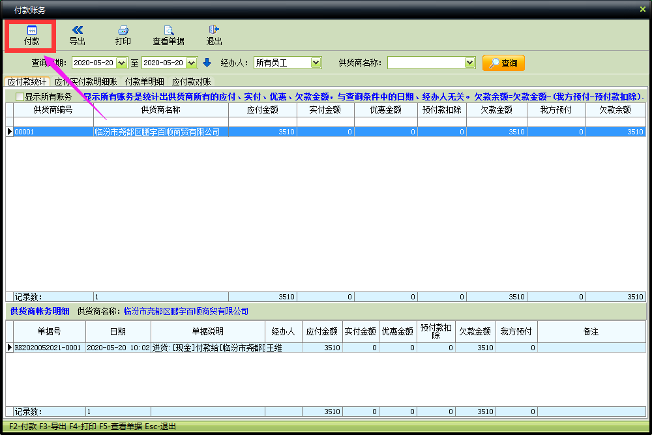Click the upper table 欠款金额 column header
652x435 pixels.
click(496, 110)
